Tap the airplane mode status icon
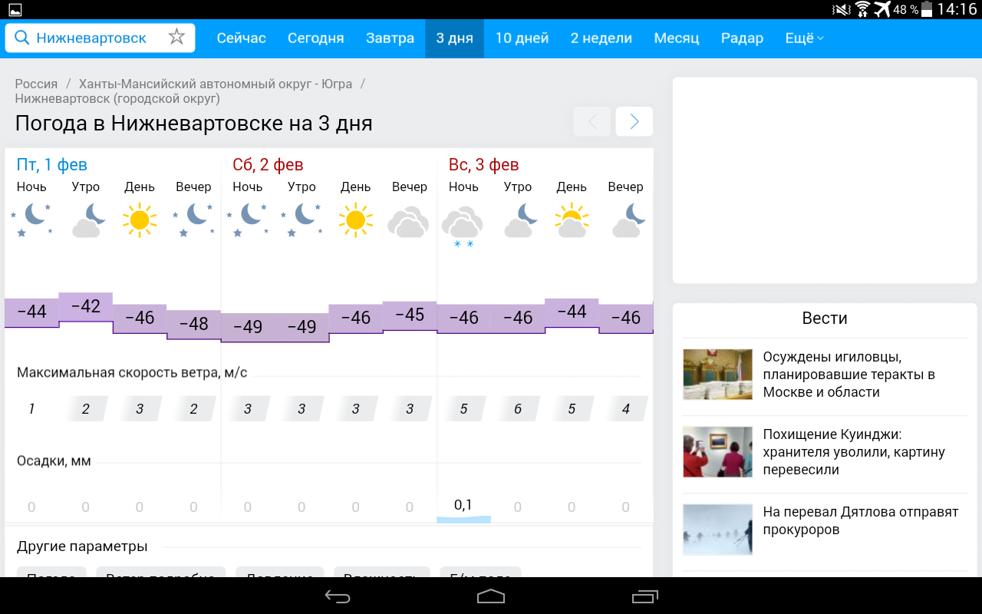Image resolution: width=982 pixels, height=614 pixels. (882, 9)
